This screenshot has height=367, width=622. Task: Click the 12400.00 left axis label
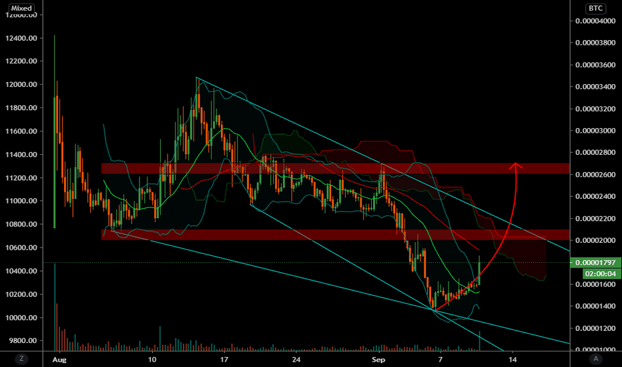coord(21,39)
